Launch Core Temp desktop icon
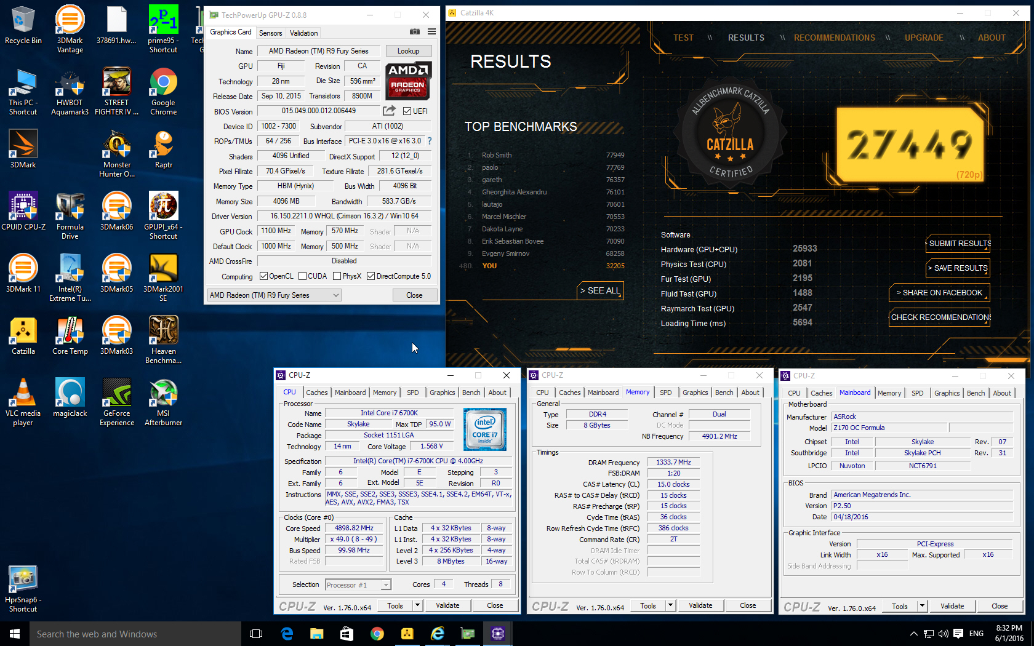This screenshot has width=1034, height=646. [70, 335]
